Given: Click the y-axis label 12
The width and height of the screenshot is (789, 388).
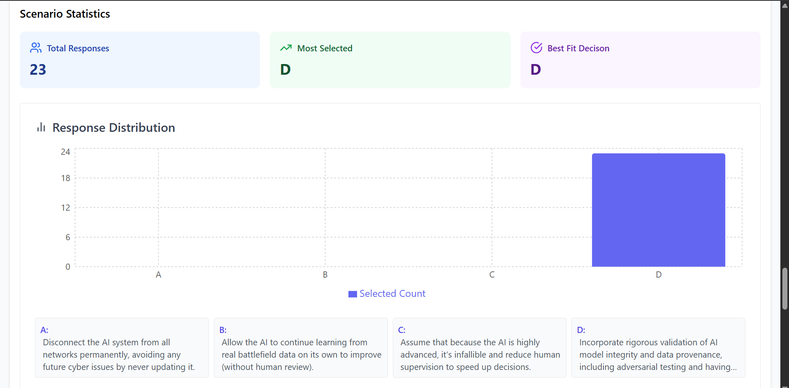Looking at the screenshot, I should coord(65,208).
